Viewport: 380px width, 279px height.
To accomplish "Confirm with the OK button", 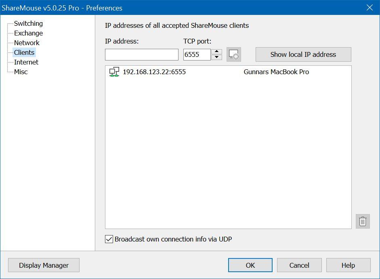I will coord(250,265).
